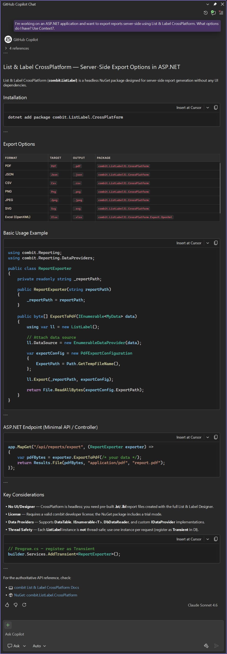Screen dimensions: 227x654
Task: Click the green plus add reference button
Action: coord(8,625)
